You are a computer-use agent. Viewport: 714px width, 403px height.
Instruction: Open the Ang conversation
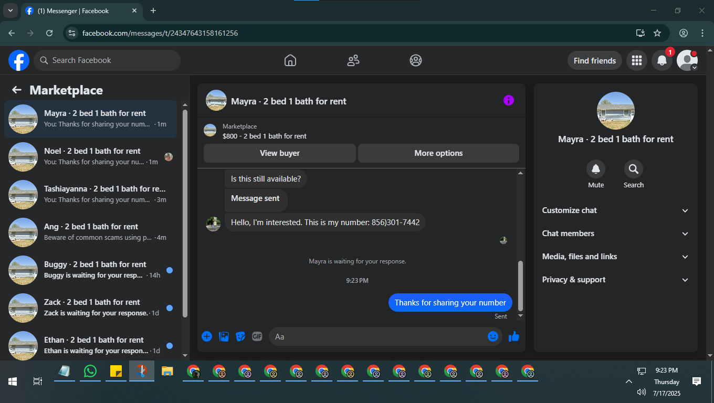coord(91,232)
